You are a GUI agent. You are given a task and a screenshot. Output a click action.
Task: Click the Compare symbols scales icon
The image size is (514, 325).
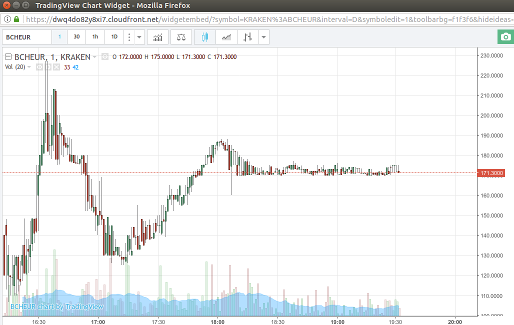[x=181, y=37]
